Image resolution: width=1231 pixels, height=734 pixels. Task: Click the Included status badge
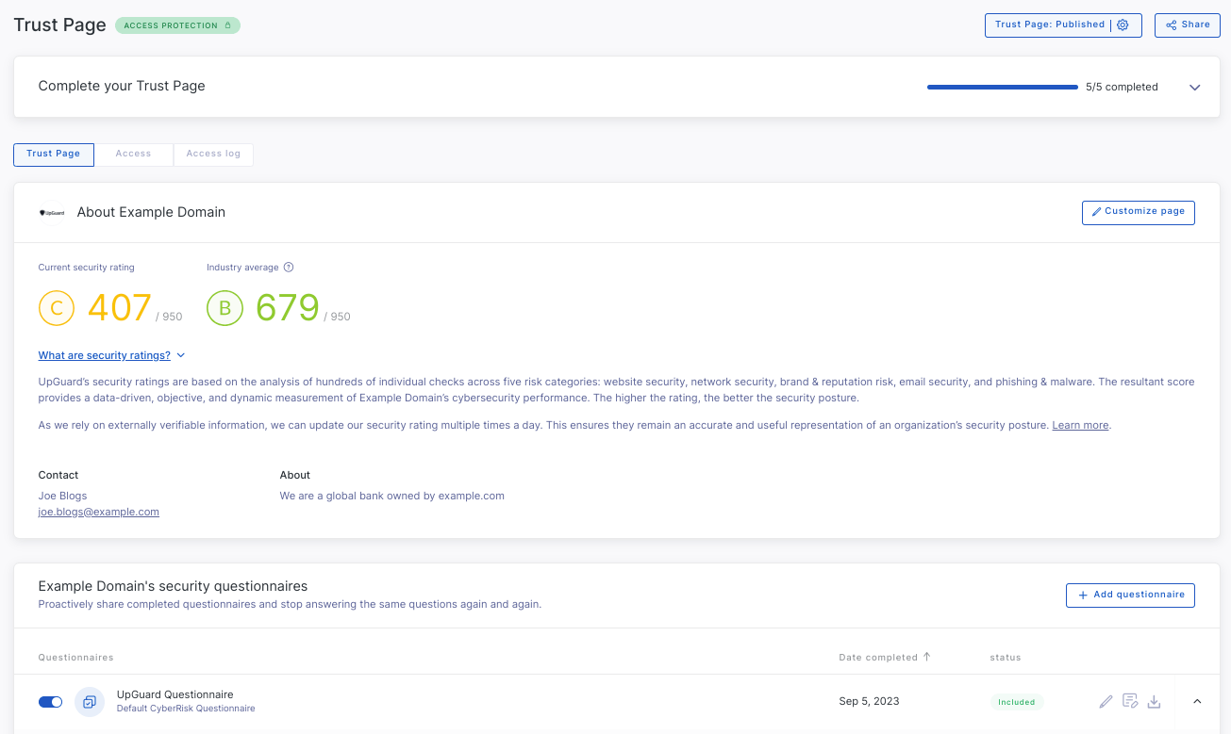[1017, 702]
